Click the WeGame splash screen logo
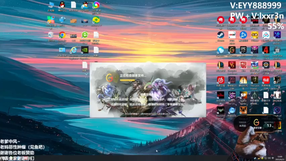This screenshot has height=161, width=286. coord(110,78)
